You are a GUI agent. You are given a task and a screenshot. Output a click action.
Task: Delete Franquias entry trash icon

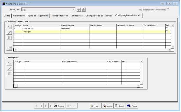click(9, 74)
